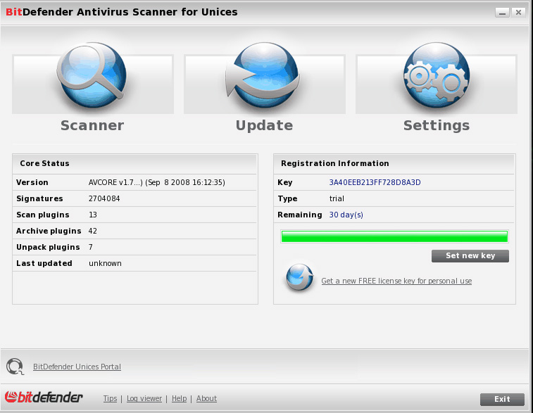Click the Key row label
This screenshot has height=413, width=533.
pos(285,182)
